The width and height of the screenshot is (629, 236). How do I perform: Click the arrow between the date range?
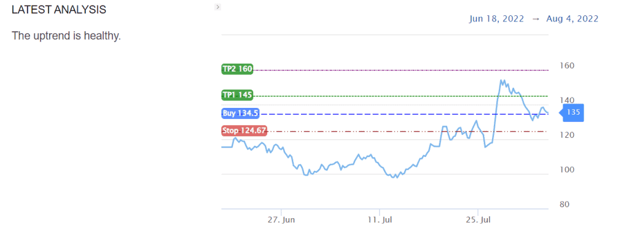pyautogui.click(x=535, y=19)
